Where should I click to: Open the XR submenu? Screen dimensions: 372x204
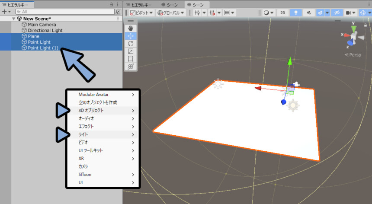click(x=103, y=159)
